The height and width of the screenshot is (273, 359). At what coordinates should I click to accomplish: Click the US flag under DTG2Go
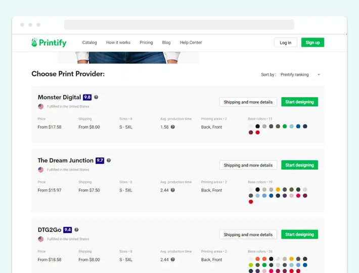(41, 239)
